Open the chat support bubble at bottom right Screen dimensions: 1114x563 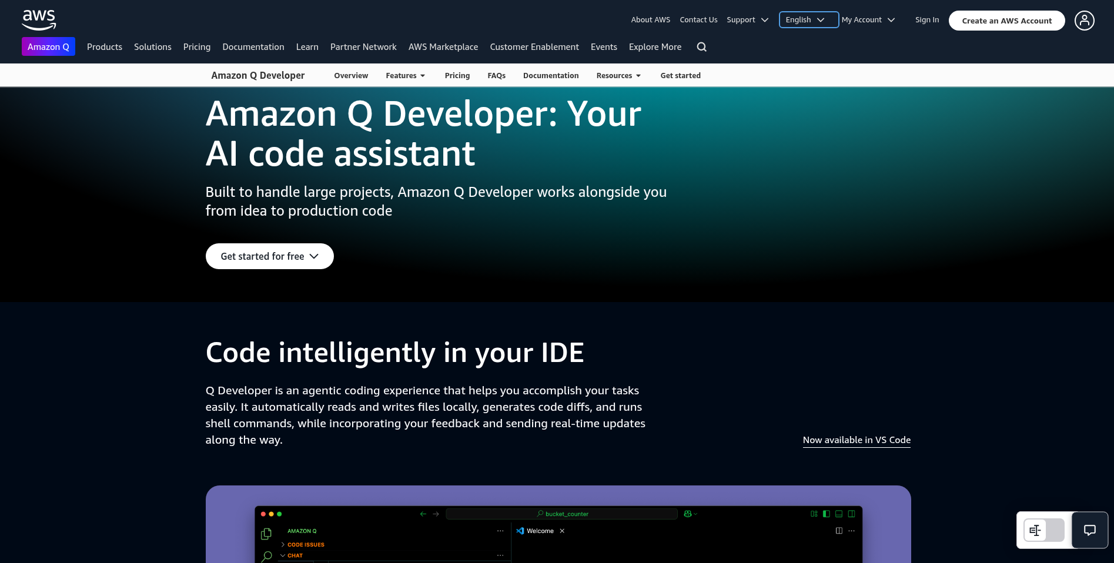[1089, 530]
